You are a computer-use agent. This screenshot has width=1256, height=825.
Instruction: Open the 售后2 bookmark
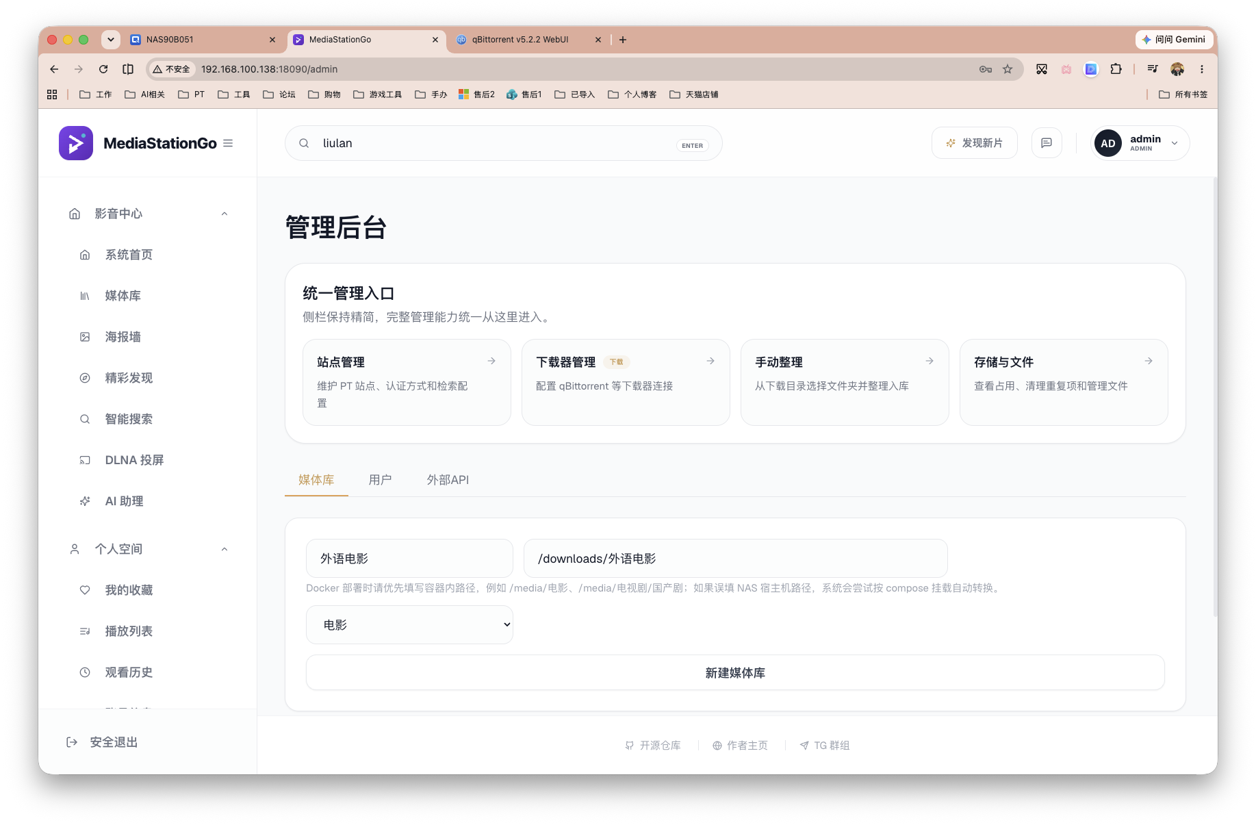click(x=476, y=94)
